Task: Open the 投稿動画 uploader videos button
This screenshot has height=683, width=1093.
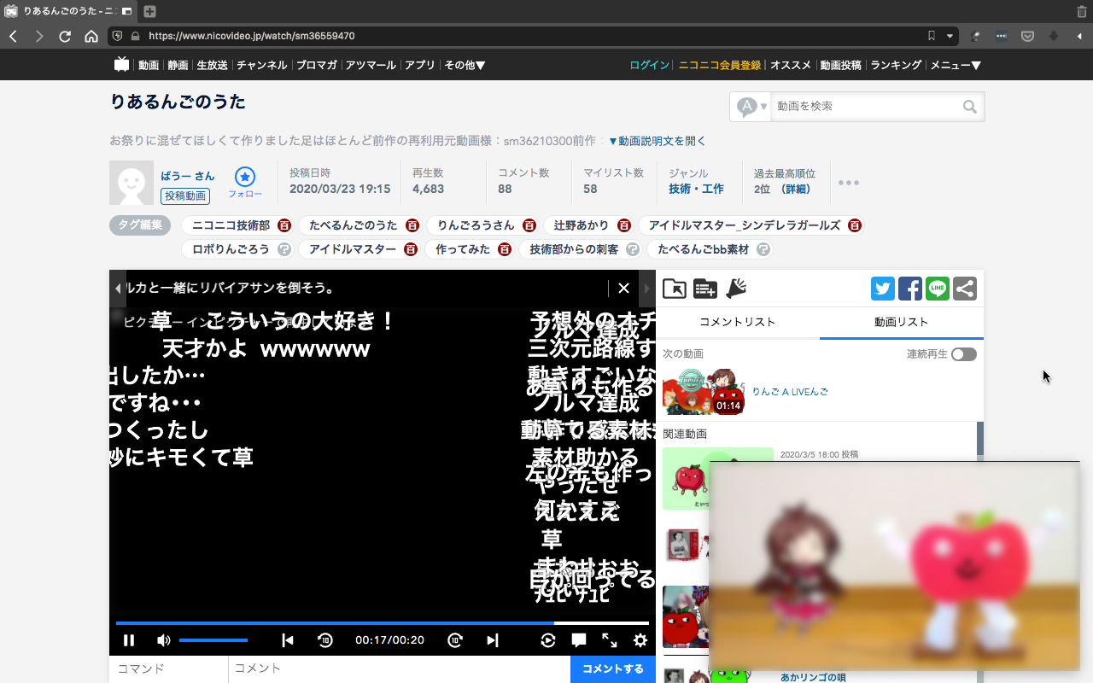Action: pos(185,196)
